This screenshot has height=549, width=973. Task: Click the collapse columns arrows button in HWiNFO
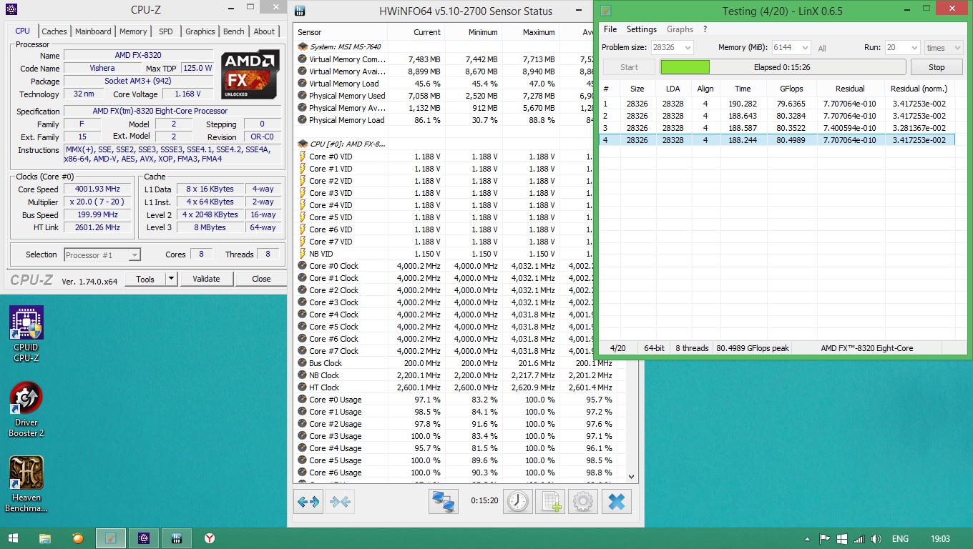click(x=340, y=502)
